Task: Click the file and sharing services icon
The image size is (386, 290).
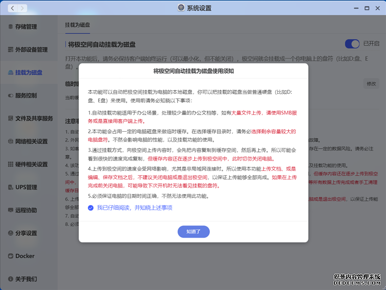Action: click(11, 118)
